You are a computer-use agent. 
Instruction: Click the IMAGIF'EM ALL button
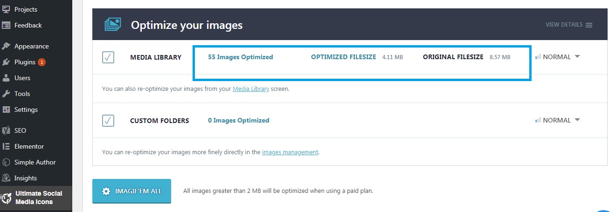point(132,191)
